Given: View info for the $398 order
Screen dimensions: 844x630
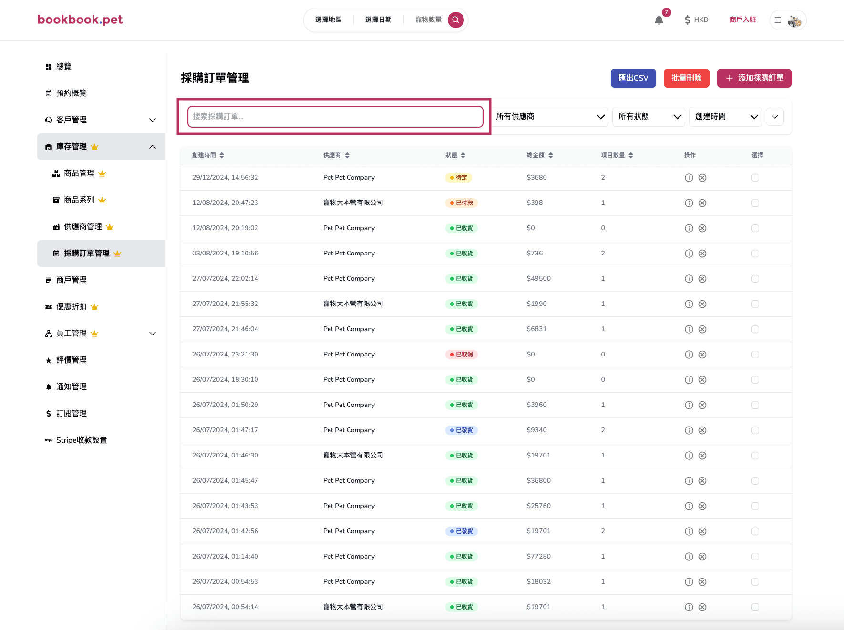Looking at the screenshot, I should pos(689,203).
